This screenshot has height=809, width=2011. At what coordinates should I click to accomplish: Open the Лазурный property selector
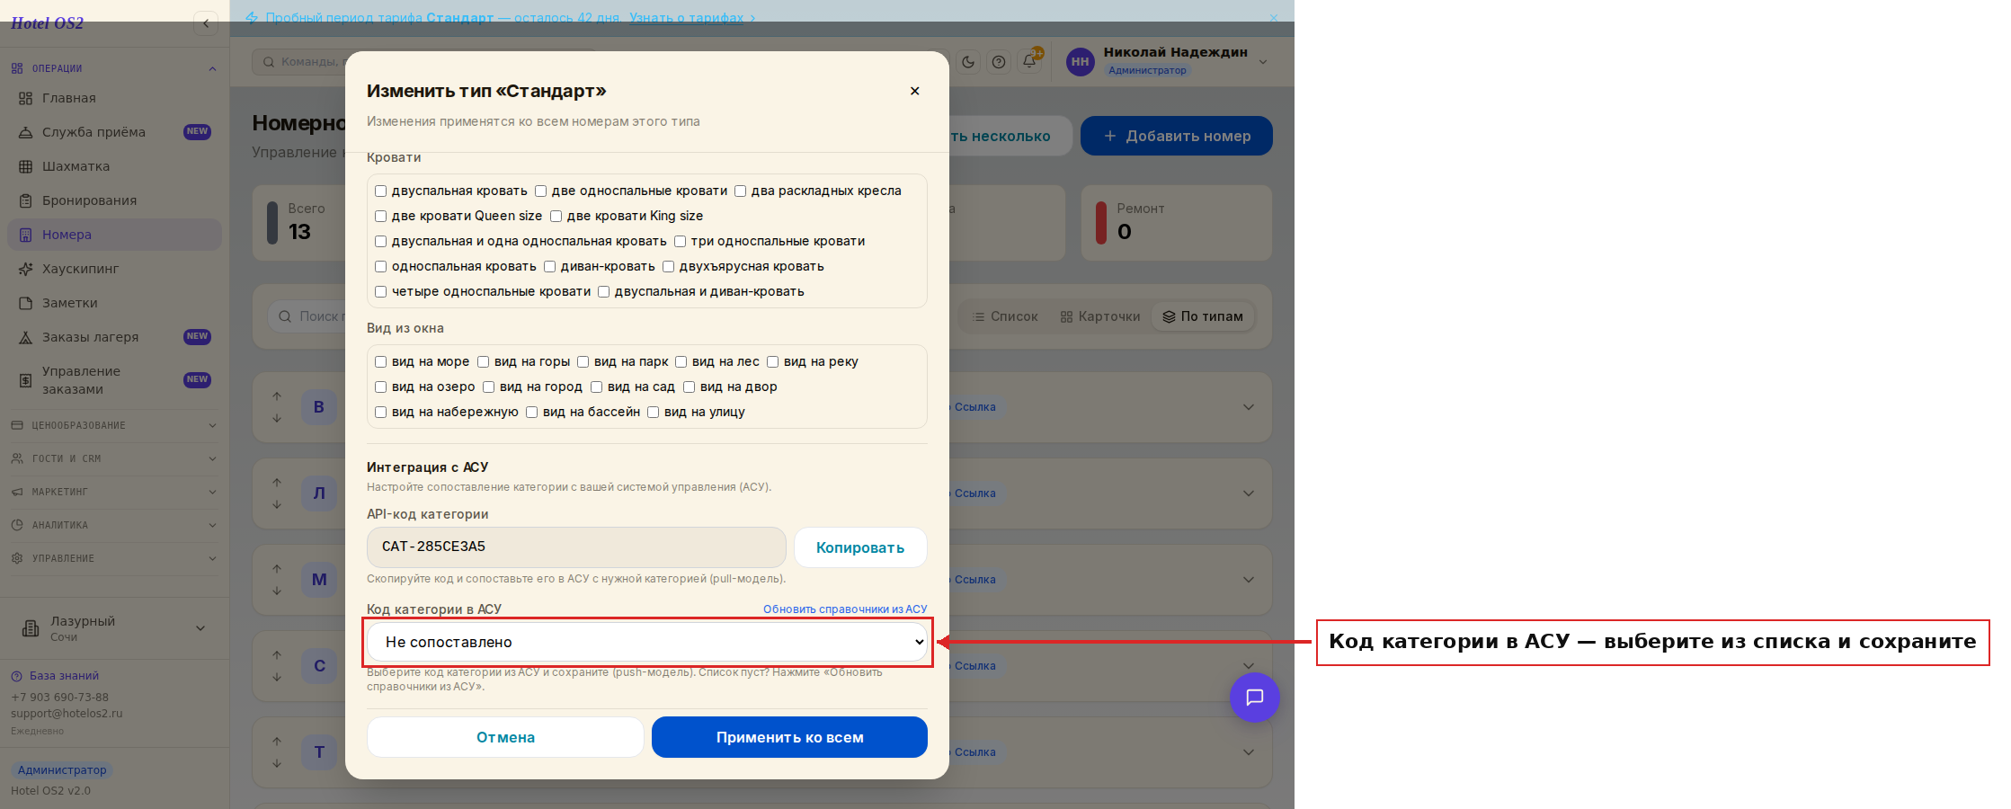[x=113, y=628]
